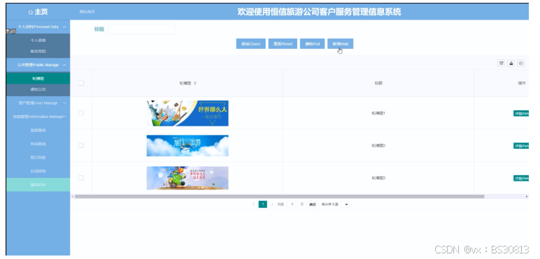This screenshot has width=540, height=259.
Task: Open 通知公告 under Public Manage
Action: tap(38, 89)
